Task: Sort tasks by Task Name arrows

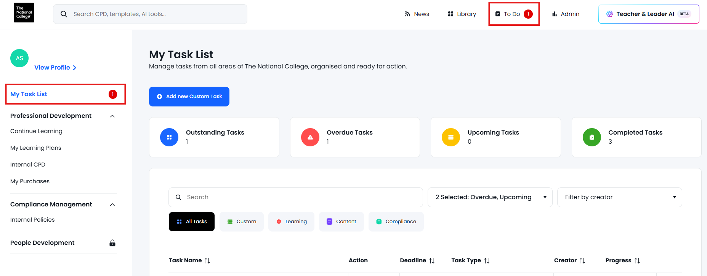Action: click(207, 261)
